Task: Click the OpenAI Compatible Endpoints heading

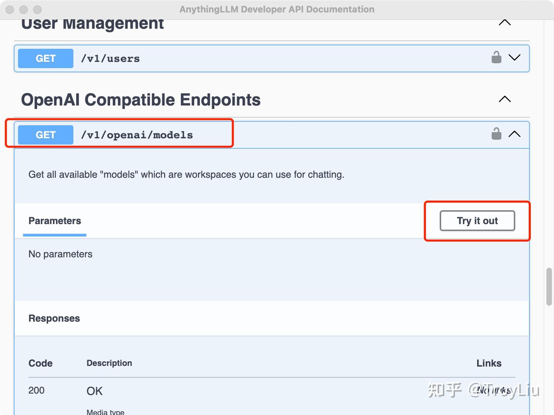Action: (x=141, y=100)
